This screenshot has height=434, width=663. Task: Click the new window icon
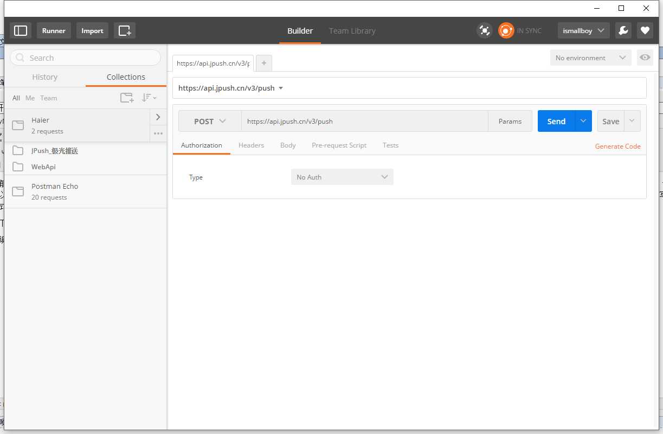(125, 31)
